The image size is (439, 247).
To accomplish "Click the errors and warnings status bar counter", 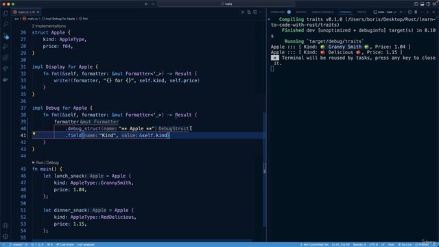I will (37, 244).
